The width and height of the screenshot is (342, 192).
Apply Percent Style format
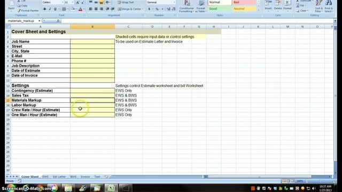(157, 9)
